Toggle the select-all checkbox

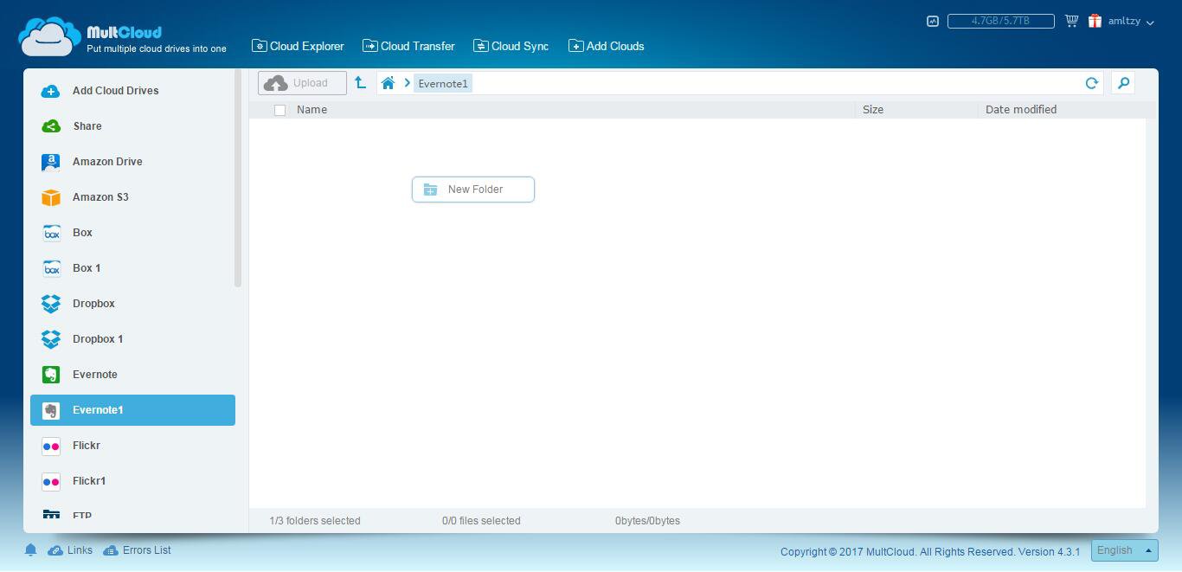click(279, 110)
